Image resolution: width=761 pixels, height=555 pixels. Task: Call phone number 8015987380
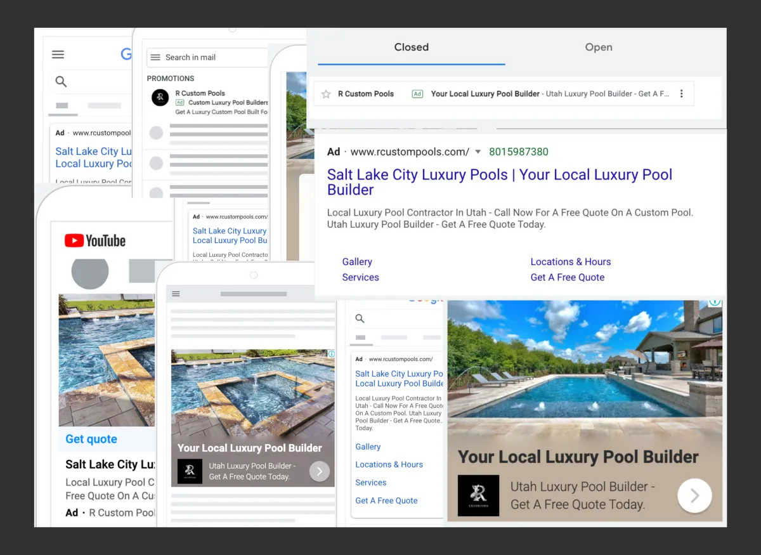(519, 152)
